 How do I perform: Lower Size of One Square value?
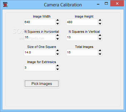(x=58, y=54)
